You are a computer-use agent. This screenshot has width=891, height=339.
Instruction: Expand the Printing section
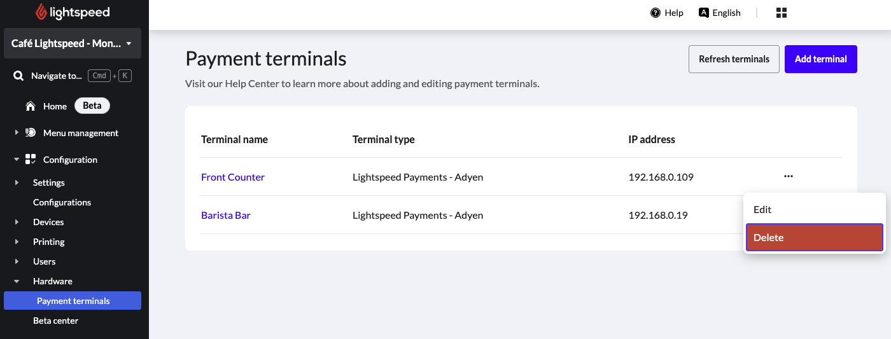coord(17,242)
